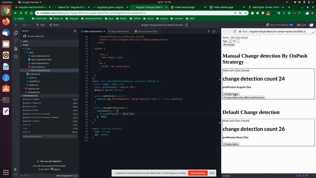The height and width of the screenshot is (178, 316).
Task: Collapse the DEPENDENCIES section
Action: tap(49, 95)
